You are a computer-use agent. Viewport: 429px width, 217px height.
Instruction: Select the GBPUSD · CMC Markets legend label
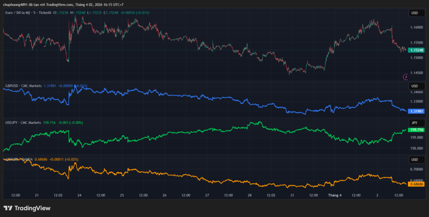[x=23, y=86]
